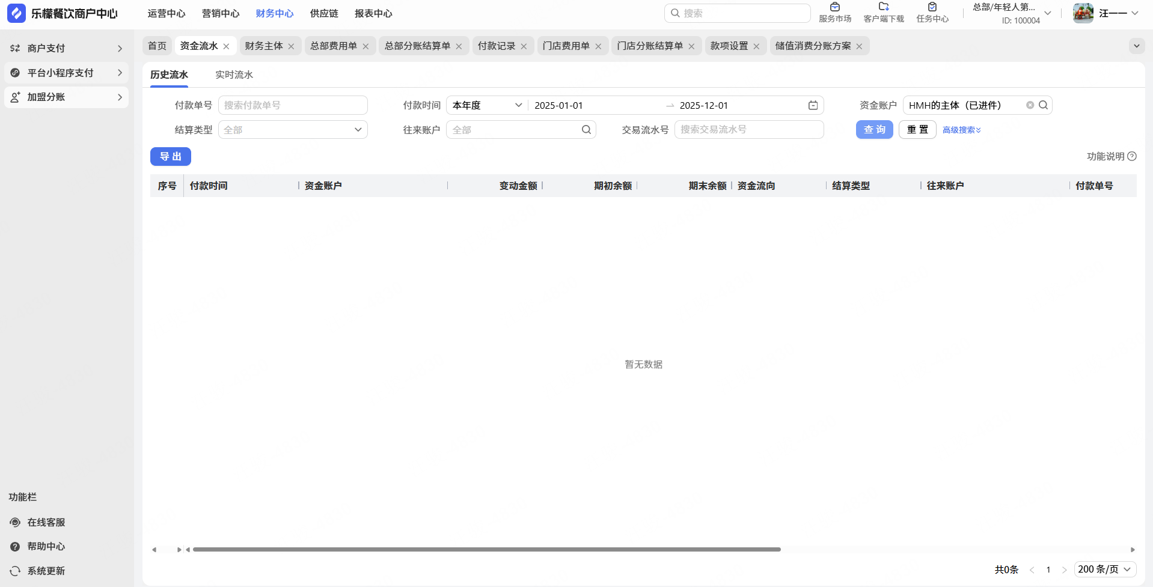Click the 2025-12-01 end date
This screenshot has width=1153, height=587.
704,105
